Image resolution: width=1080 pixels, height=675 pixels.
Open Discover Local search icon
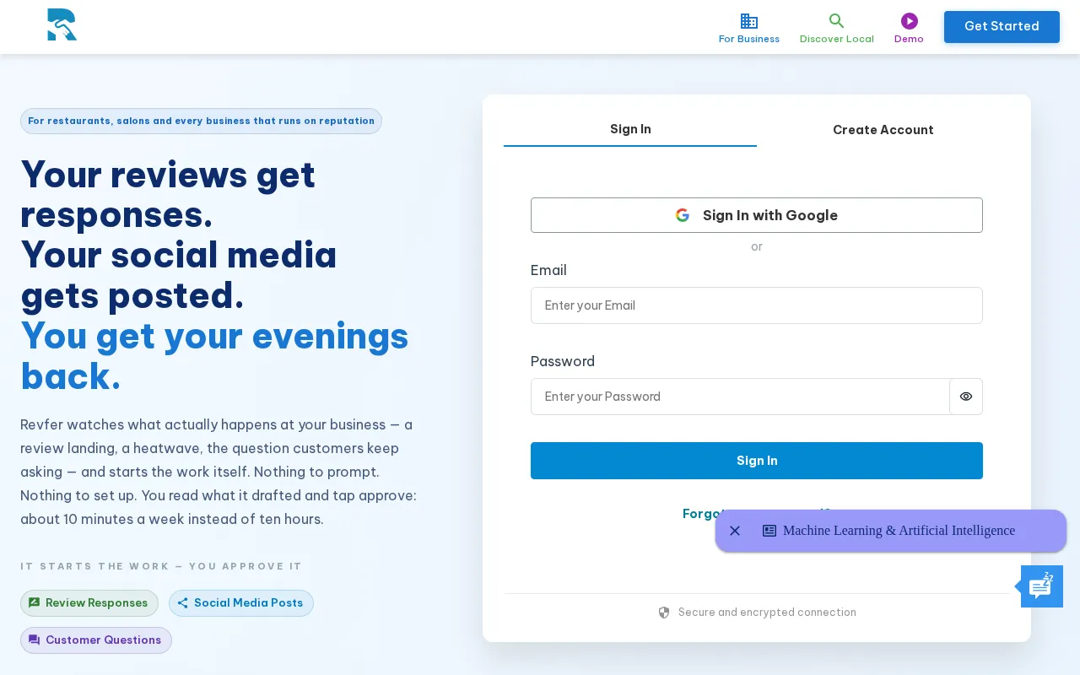coord(836,21)
